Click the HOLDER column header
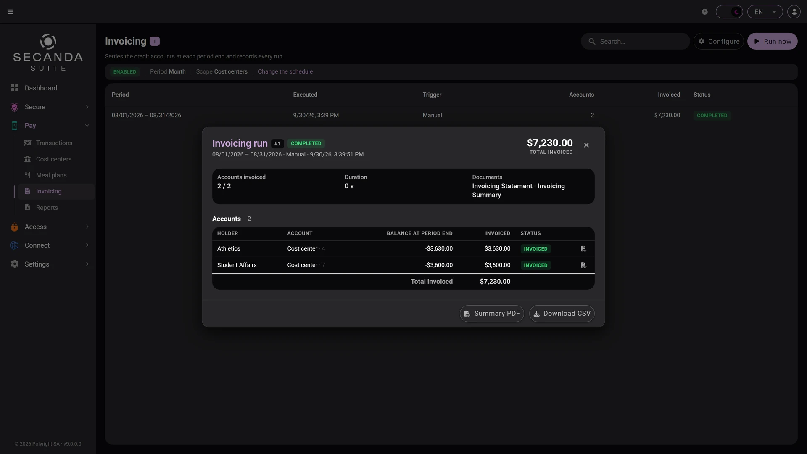The height and width of the screenshot is (454, 807). coord(227,233)
